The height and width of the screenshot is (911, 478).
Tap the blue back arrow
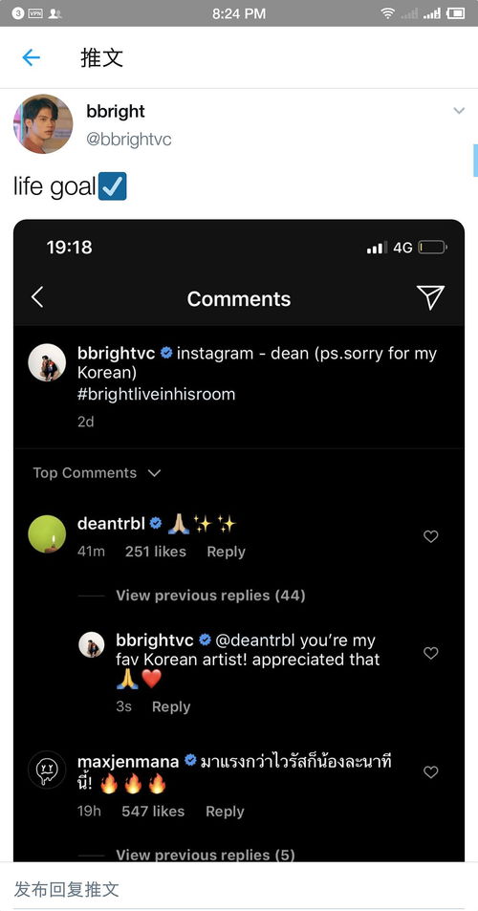click(x=31, y=57)
